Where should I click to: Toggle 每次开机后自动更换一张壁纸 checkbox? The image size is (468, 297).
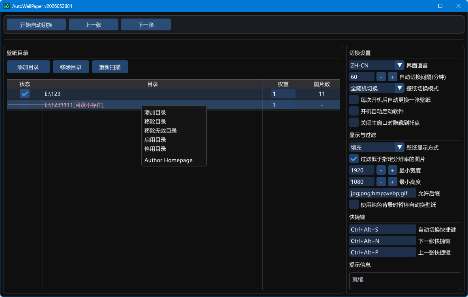pos(354,100)
